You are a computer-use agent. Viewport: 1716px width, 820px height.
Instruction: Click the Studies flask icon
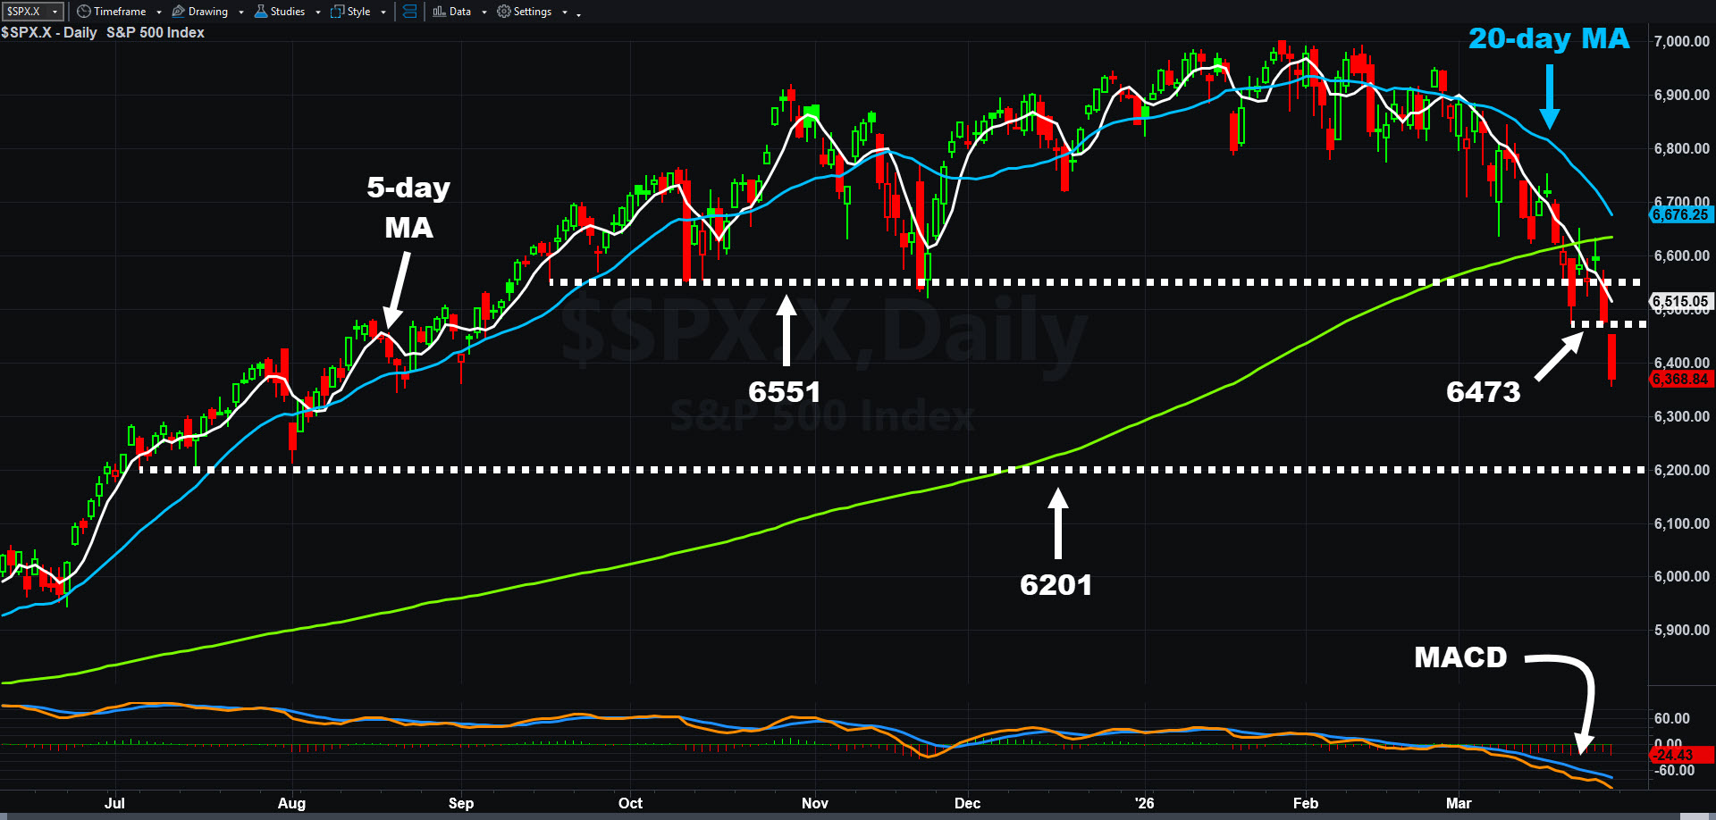coord(261,12)
